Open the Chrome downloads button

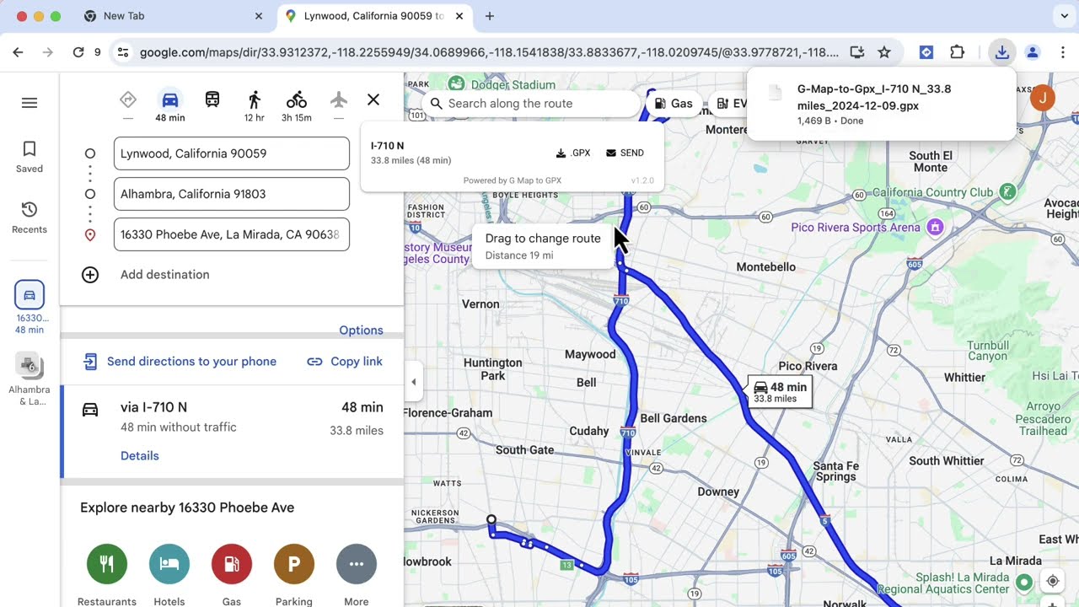pyautogui.click(x=1001, y=52)
